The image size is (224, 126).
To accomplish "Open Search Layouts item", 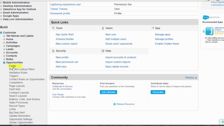I will tap(18, 96).
